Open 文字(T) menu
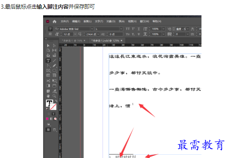The width and height of the screenshot is (228, 158). coord(99,22)
